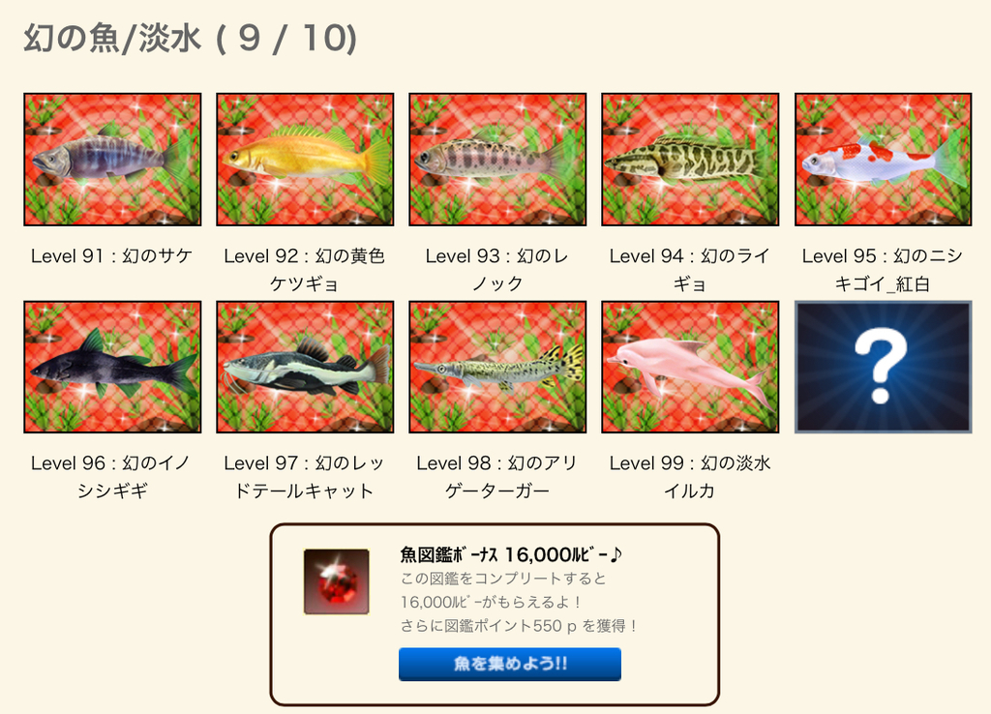Open the 幻のレッドテールキャット fish image

point(305,367)
